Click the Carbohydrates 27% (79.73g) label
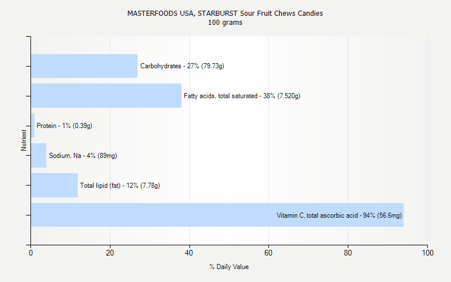This screenshot has width=451, height=282. pos(182,66)
